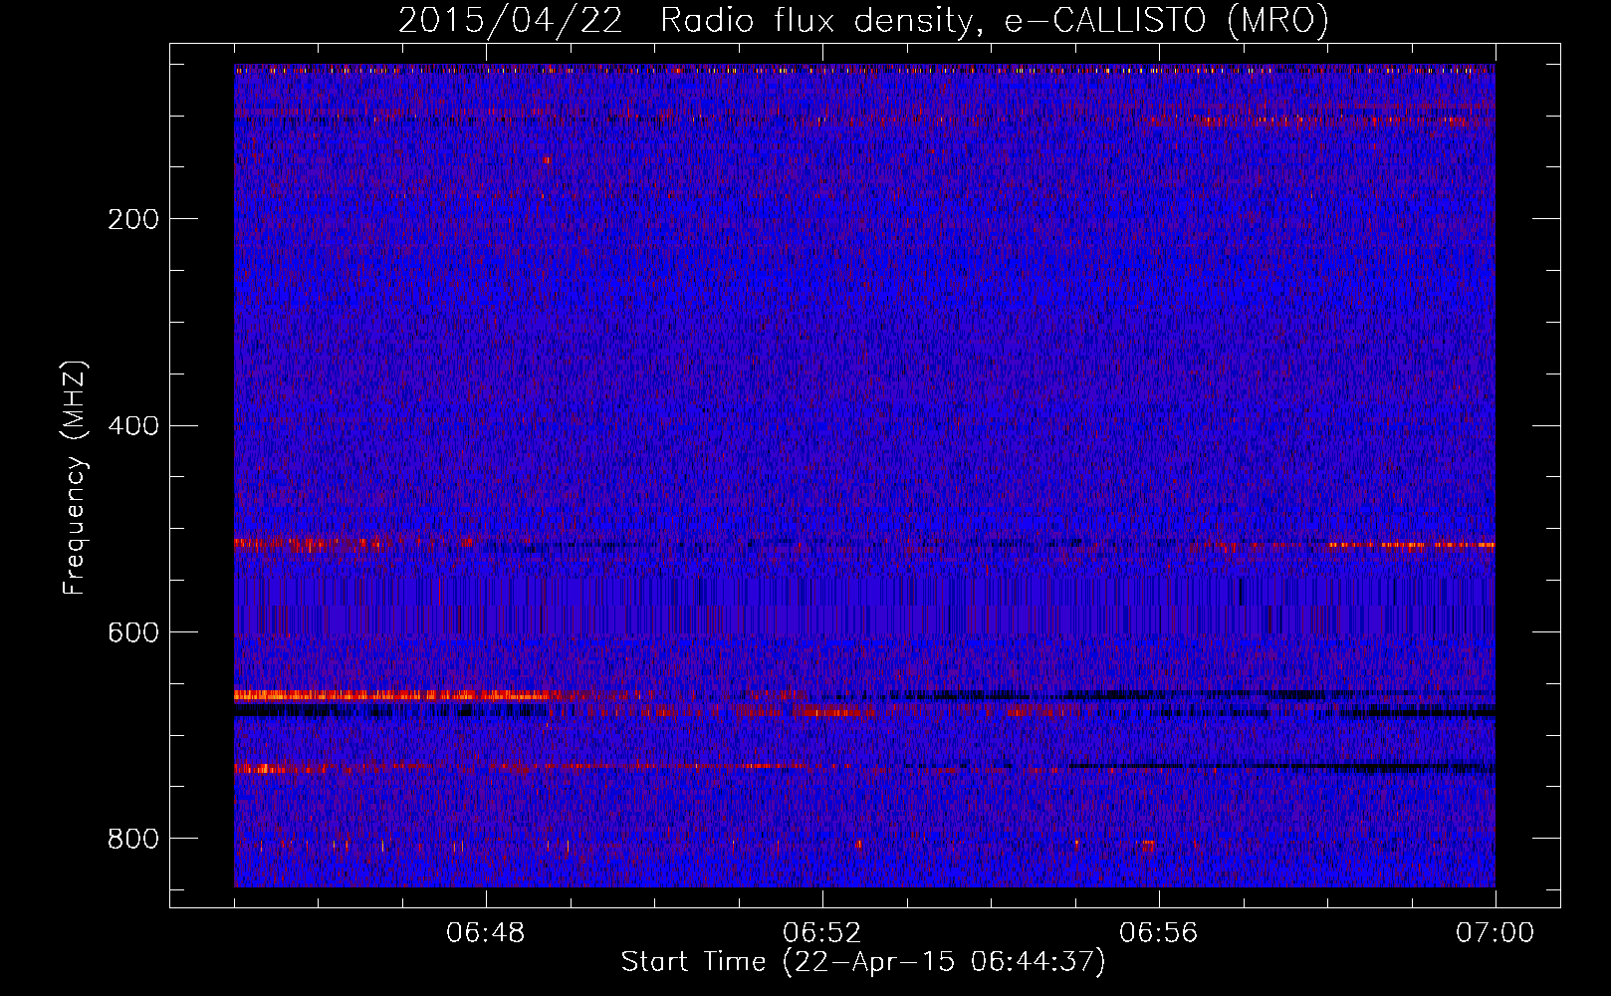Click the 800 frequency tick label
Image resolution: width=1611 pixels, height=996 pixels.
(x=133, y=840)
